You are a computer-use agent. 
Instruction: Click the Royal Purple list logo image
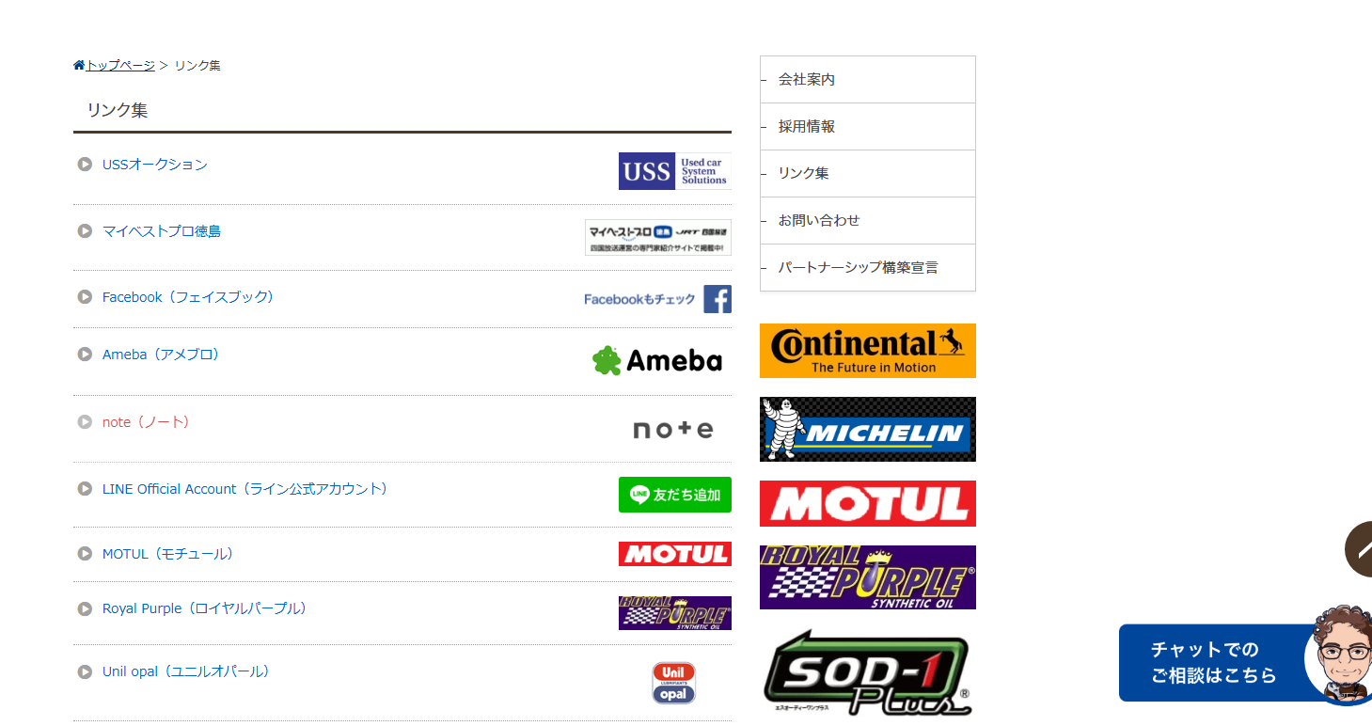674,613
